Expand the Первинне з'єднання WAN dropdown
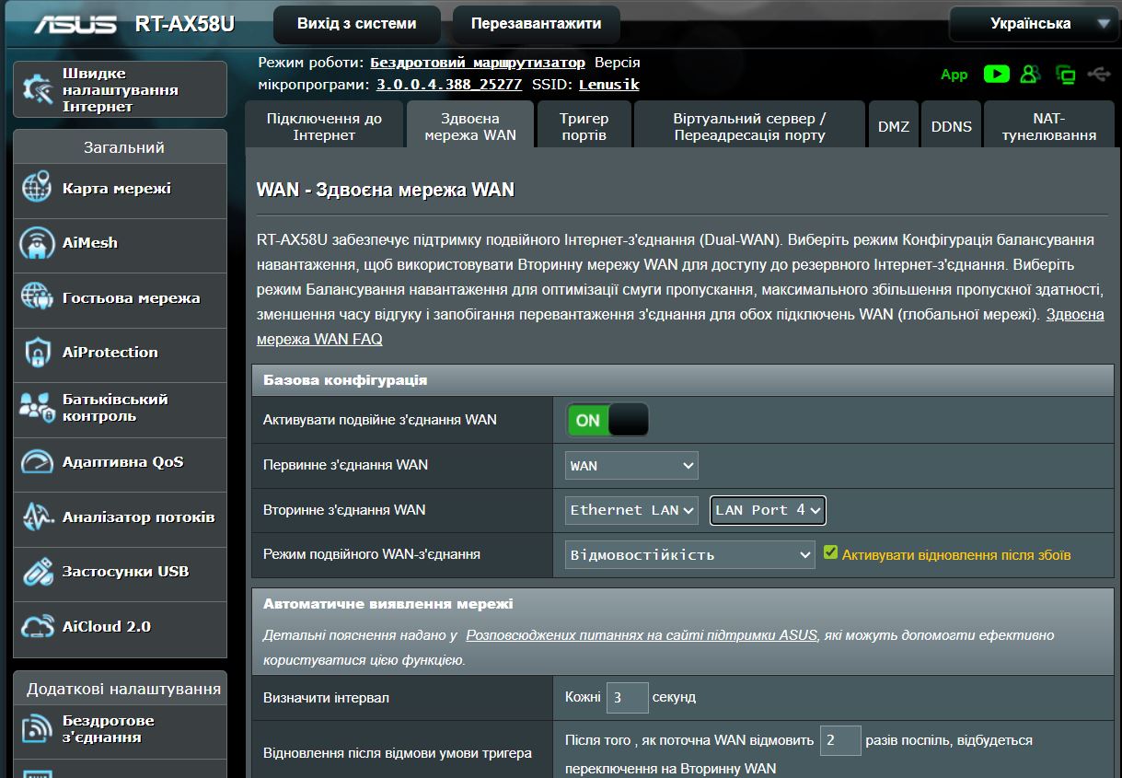The image size is (1122, 778). [x=631, y=466]
